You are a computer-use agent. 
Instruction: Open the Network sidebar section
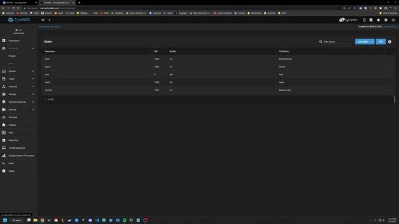pyautogui.click(x=12, y=86)
